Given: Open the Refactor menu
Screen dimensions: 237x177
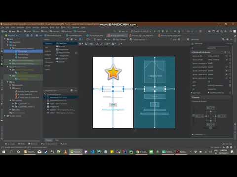Looking at the screenshot, I should point(44,28).
